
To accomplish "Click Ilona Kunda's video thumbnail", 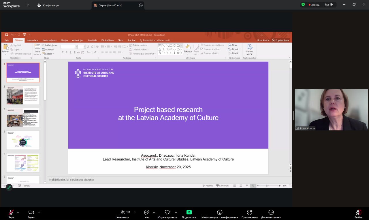I will [331, 109].
